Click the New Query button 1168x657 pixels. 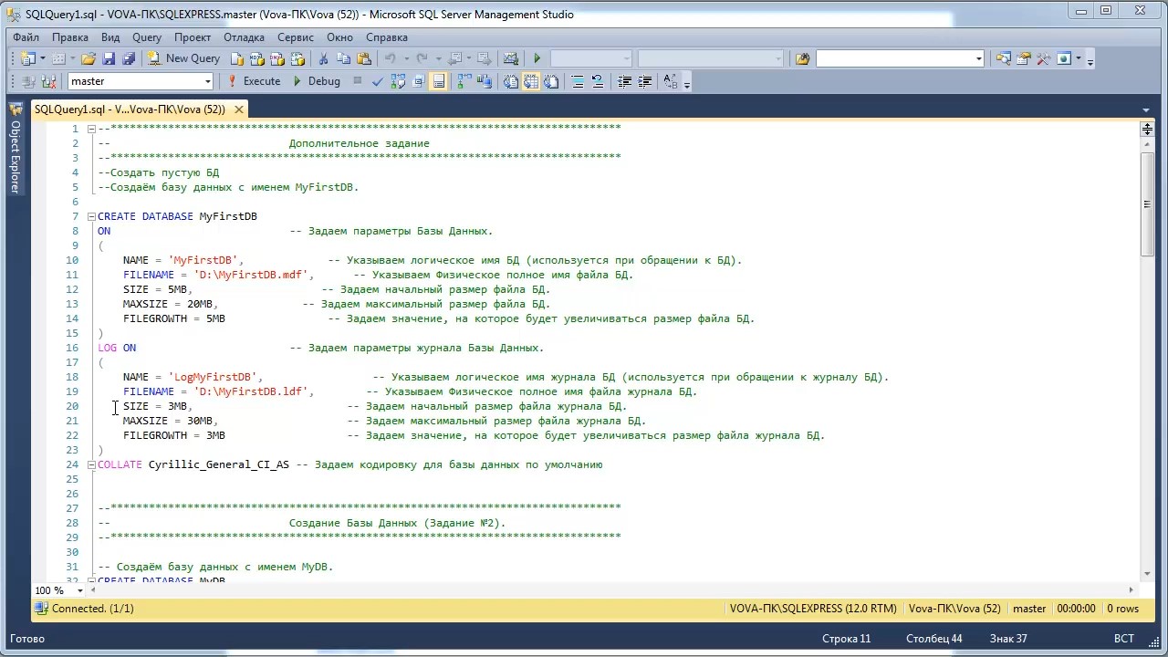(x=183, y=58)
